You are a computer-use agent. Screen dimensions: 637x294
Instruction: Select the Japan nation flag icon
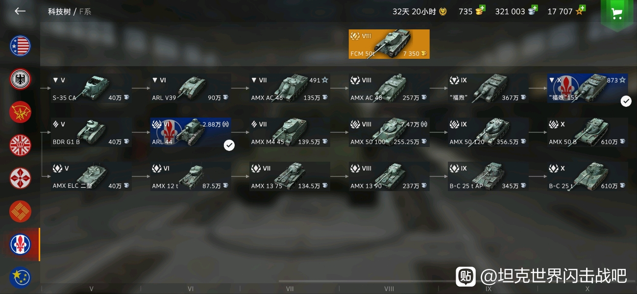click(x=21, y=178)
